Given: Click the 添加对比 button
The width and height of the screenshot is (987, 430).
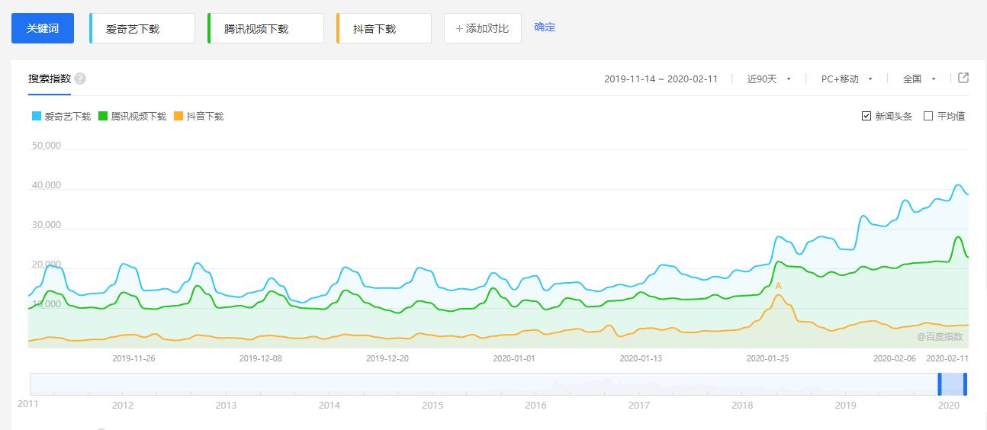Looking at the screenshot, I should 483,28.
